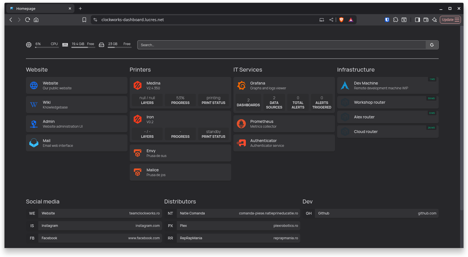Screen dimensions: 468x257
Task: Click the PrusaSlicer icon for the Envy printer
Action: pos(137,153)
